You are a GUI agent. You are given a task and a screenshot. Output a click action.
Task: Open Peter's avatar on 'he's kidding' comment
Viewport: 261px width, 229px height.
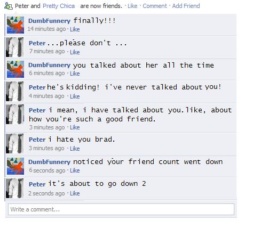(15, 92)
